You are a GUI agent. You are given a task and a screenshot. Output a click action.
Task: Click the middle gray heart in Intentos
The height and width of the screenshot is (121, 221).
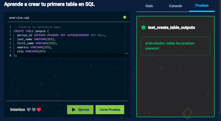point(34,110)
